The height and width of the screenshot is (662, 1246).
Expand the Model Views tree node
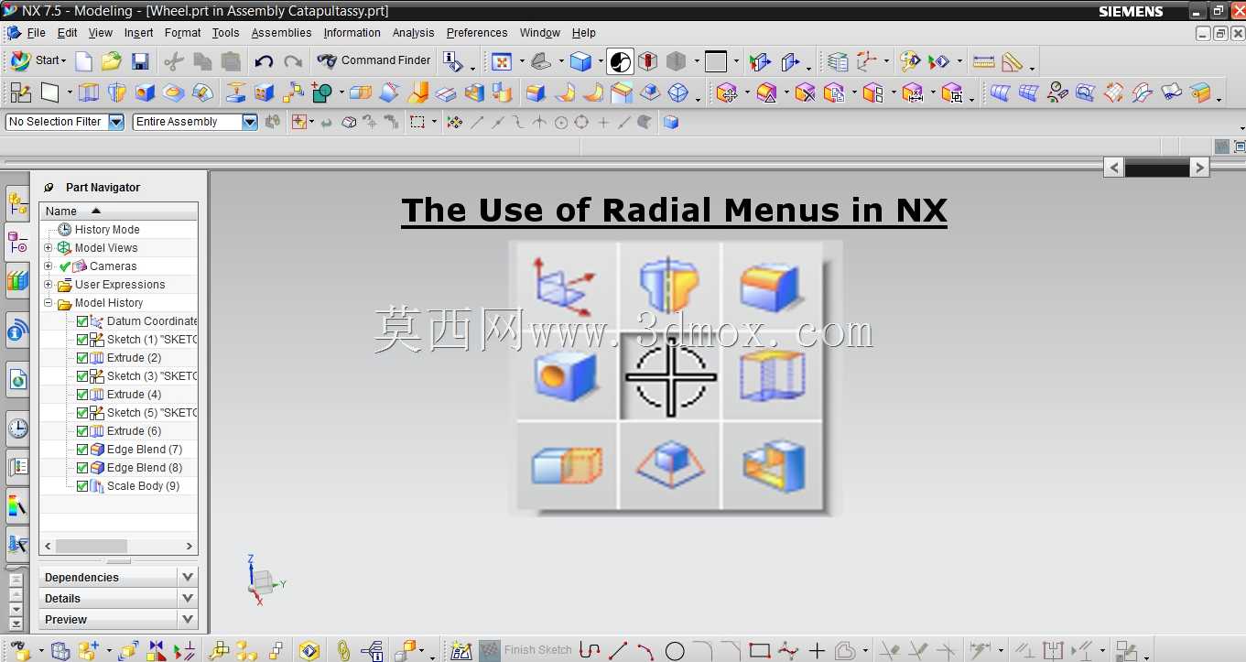click(x=49, y=248)
